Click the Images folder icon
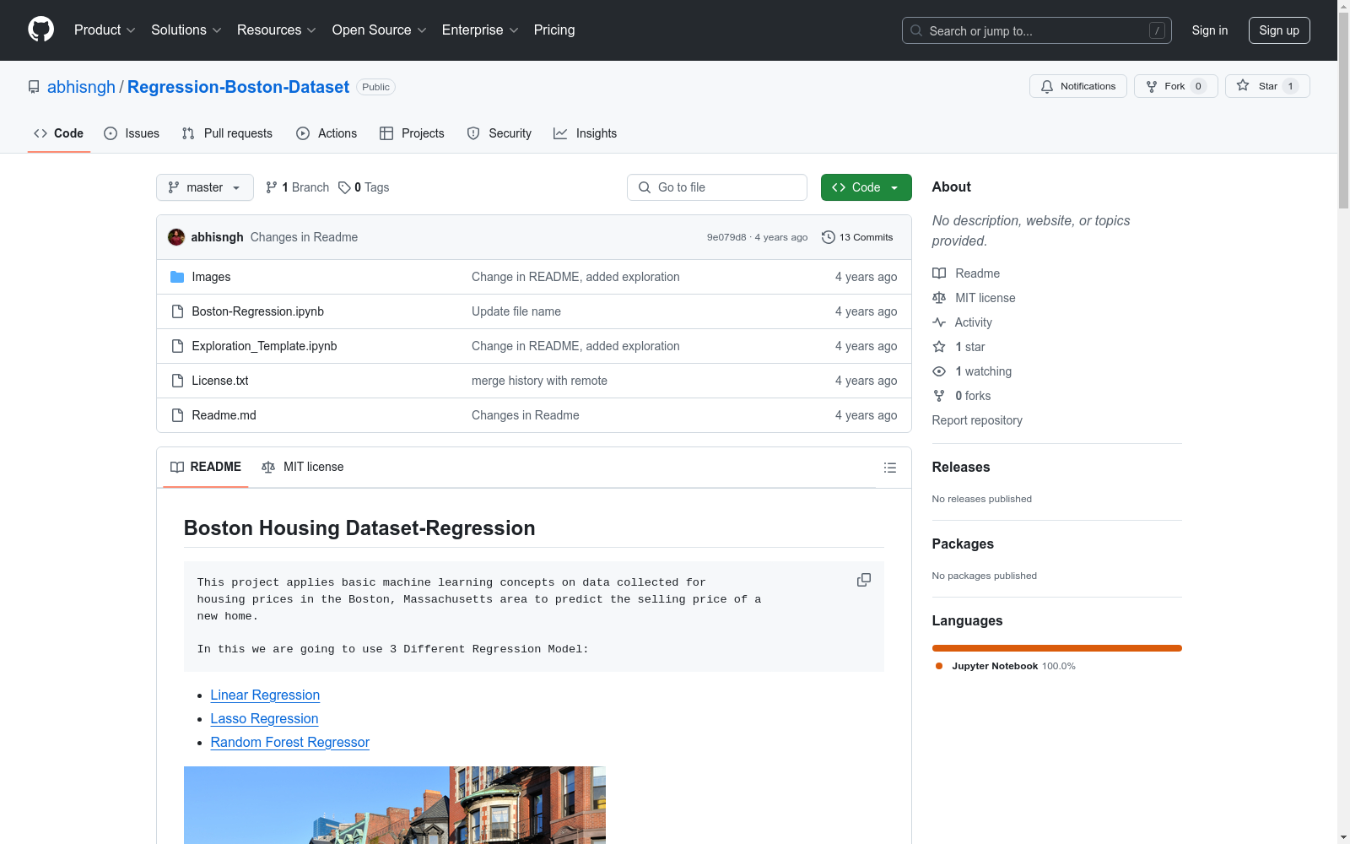Viewport: 1350px width, 844px height. point(177,277)
